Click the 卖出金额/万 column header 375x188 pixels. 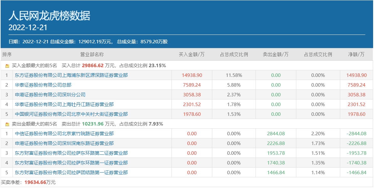pos(276,54)
